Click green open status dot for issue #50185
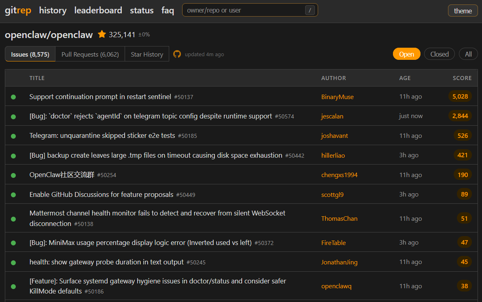 [13, 136]
